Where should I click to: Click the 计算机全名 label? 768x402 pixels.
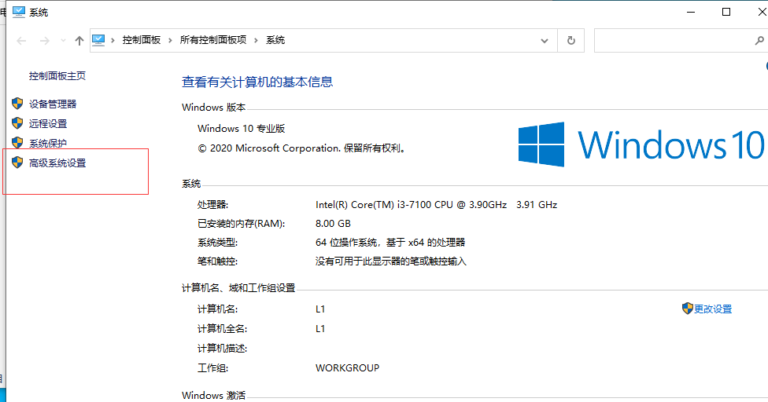click(223, 329)
